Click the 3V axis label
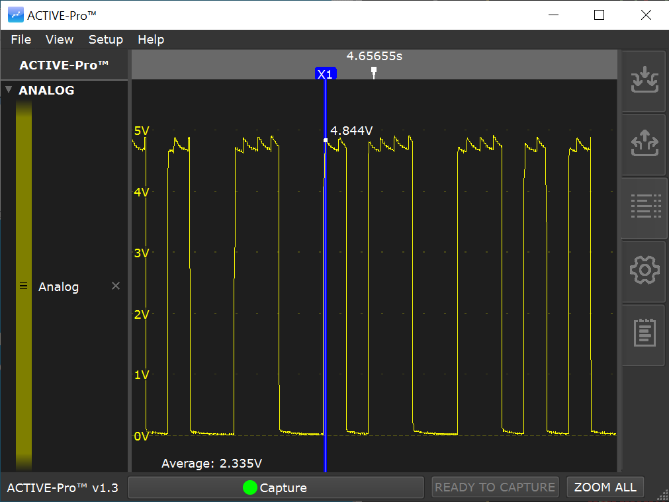Viewport: 669px width, 502px height. 141,253
